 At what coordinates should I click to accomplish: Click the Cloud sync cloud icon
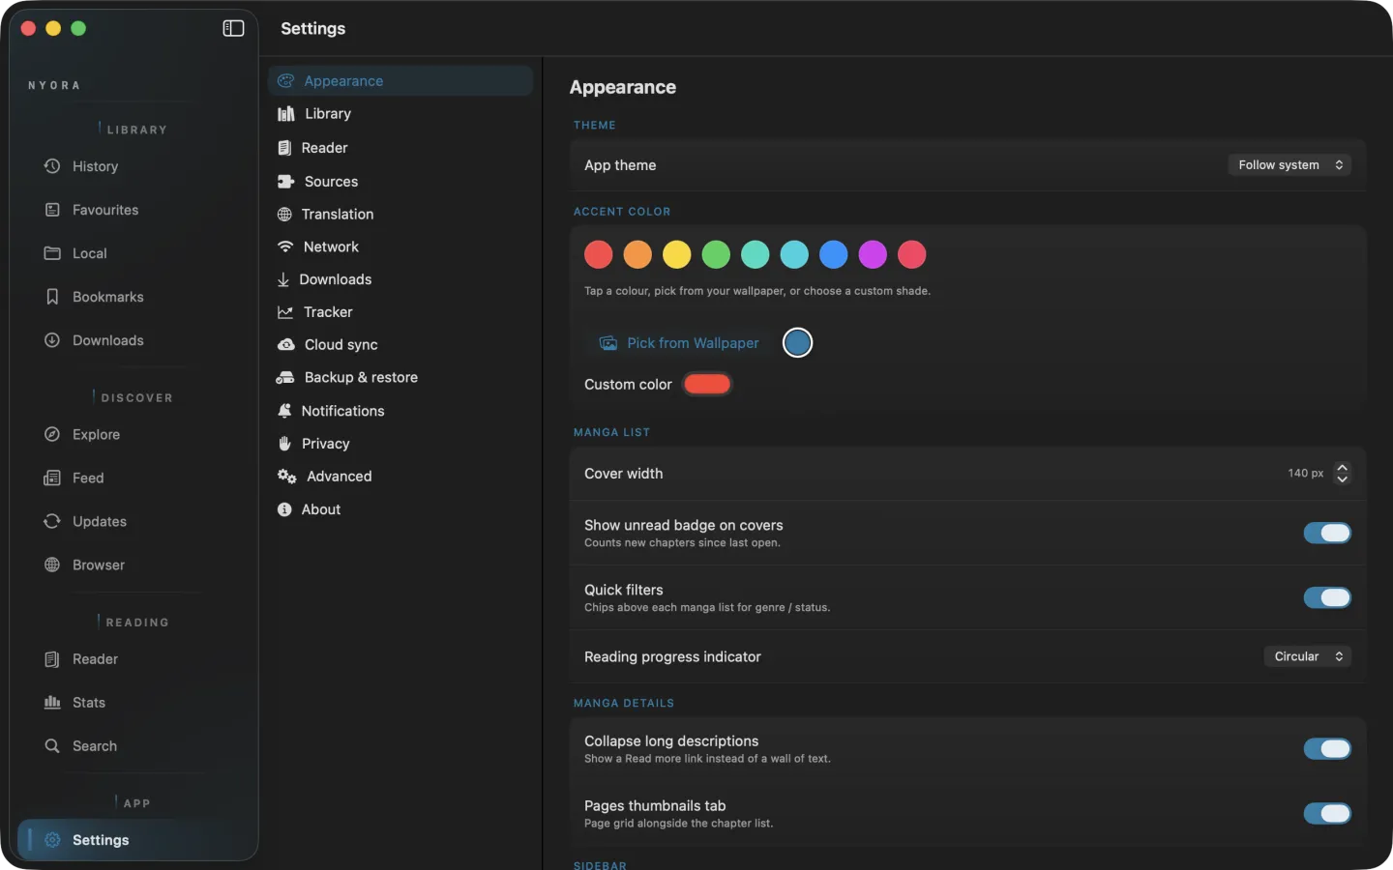point(286,345)
